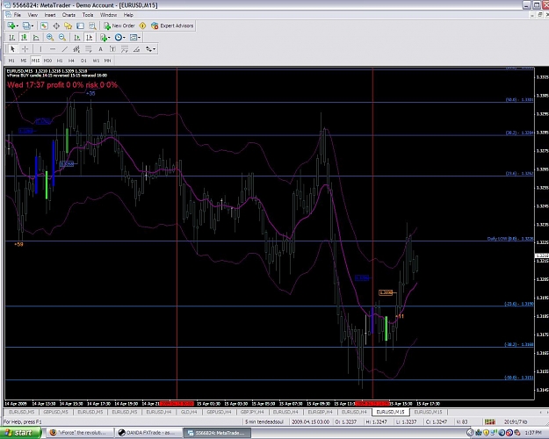The width and height of the screenshot is (549, 439).
Task: Select the crosshair tool
Action: pos(25,49)
